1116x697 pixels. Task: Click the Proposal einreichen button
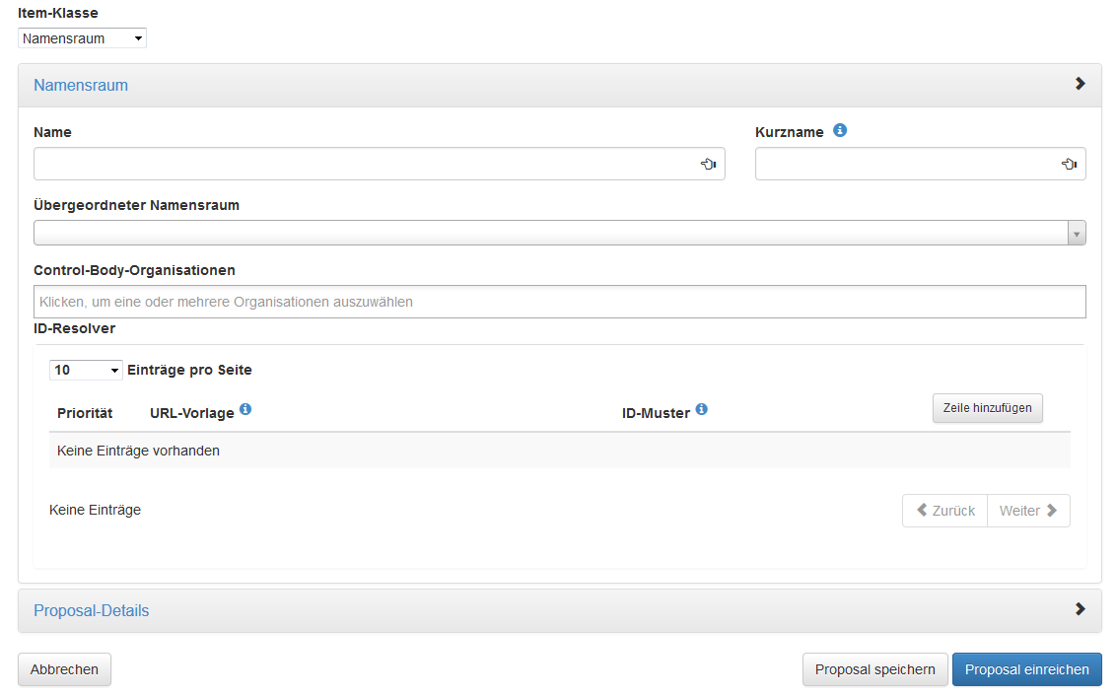(1026, 670)
